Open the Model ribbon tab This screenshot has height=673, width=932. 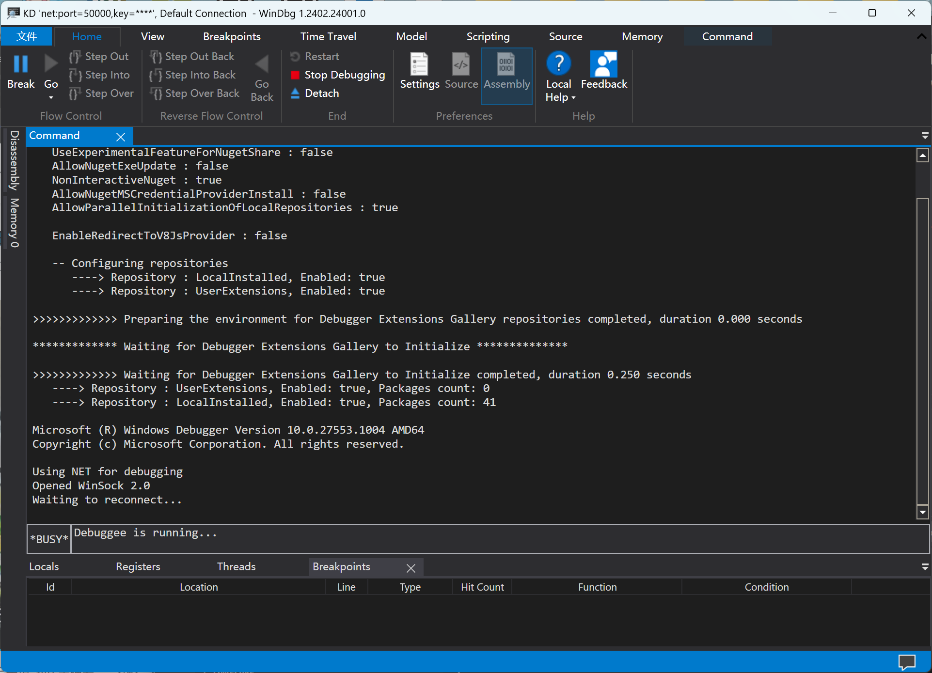click(411, 36)
